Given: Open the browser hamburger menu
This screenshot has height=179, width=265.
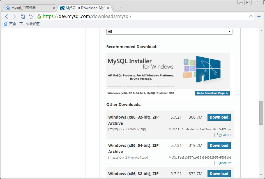Looking at the screenshot, I should coord(259,16).
